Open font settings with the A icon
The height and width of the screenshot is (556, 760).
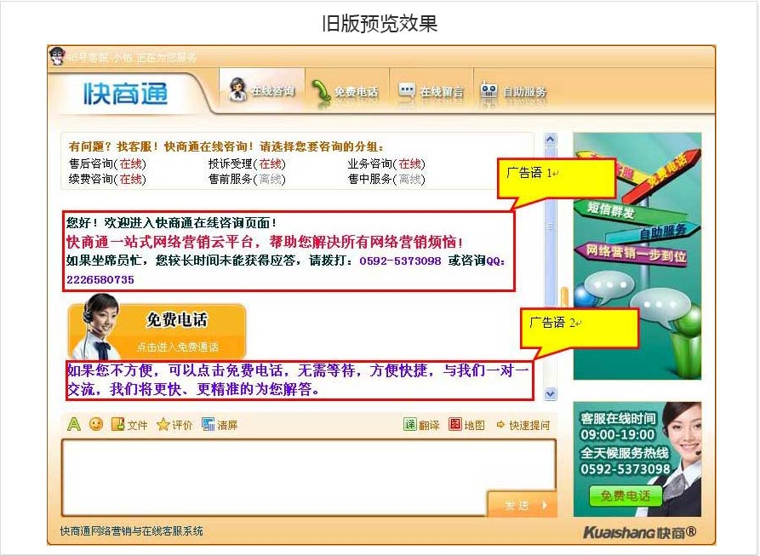tap(74, 424)
